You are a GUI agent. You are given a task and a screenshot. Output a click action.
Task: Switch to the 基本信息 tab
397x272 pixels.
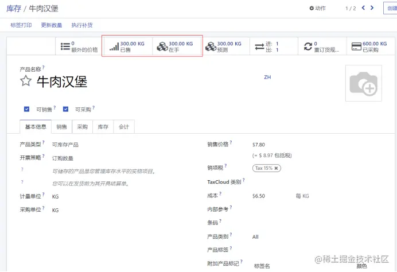[36, 127]
